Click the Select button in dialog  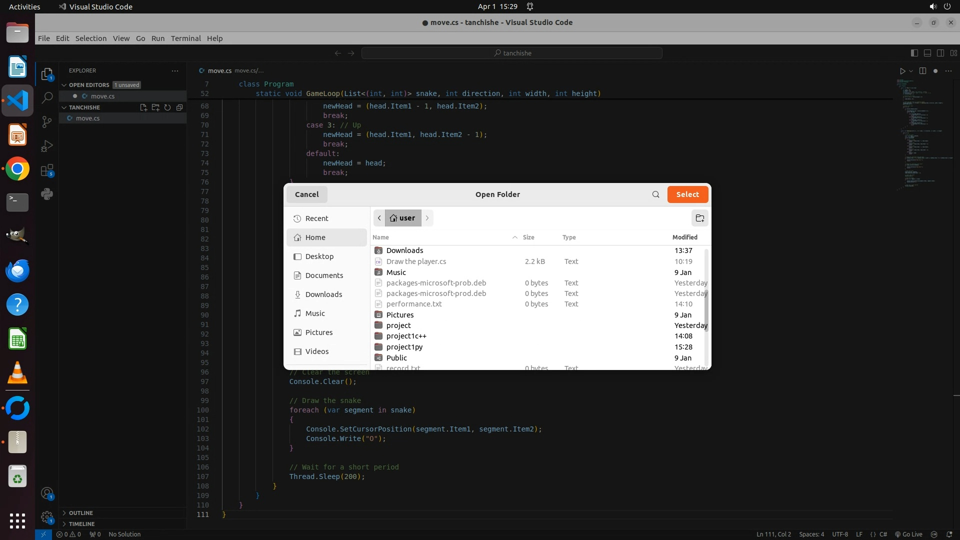(x=687, y=194)
